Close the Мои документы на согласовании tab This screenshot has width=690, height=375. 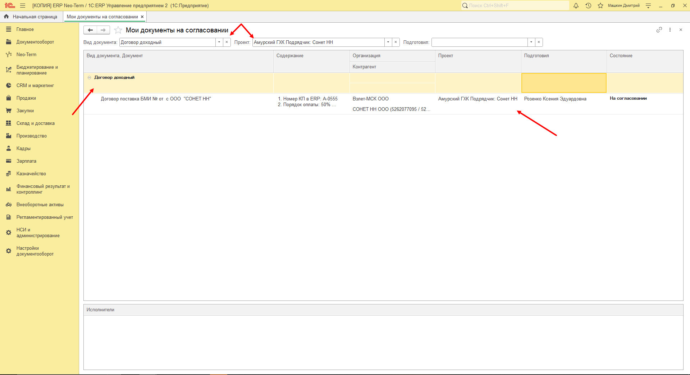tap(142, 17)
